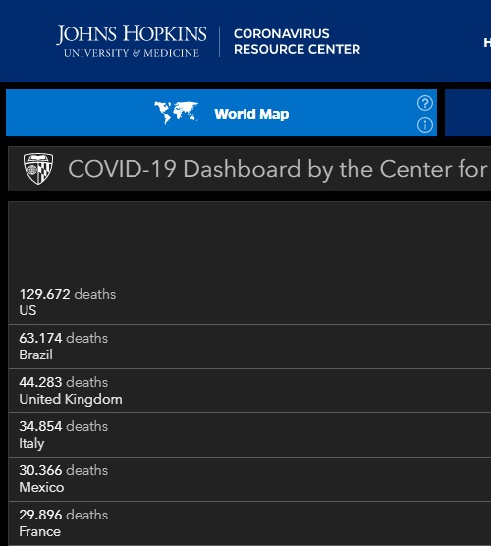This screenshot has width=491, height=546.
Task: Click the 63.174 deaths figure
Action: tap(64, 338)
